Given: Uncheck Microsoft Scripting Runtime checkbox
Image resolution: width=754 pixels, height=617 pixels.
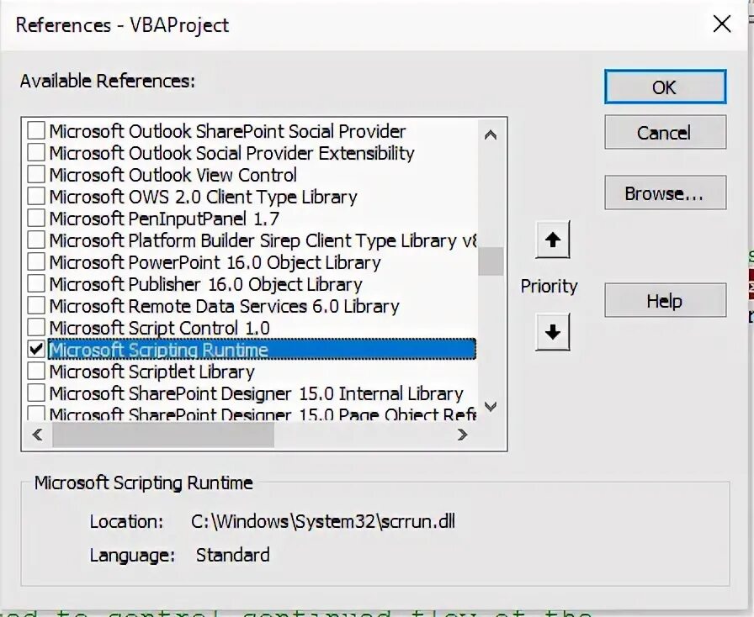Looking at the screenshot, I should pos(36,350).
